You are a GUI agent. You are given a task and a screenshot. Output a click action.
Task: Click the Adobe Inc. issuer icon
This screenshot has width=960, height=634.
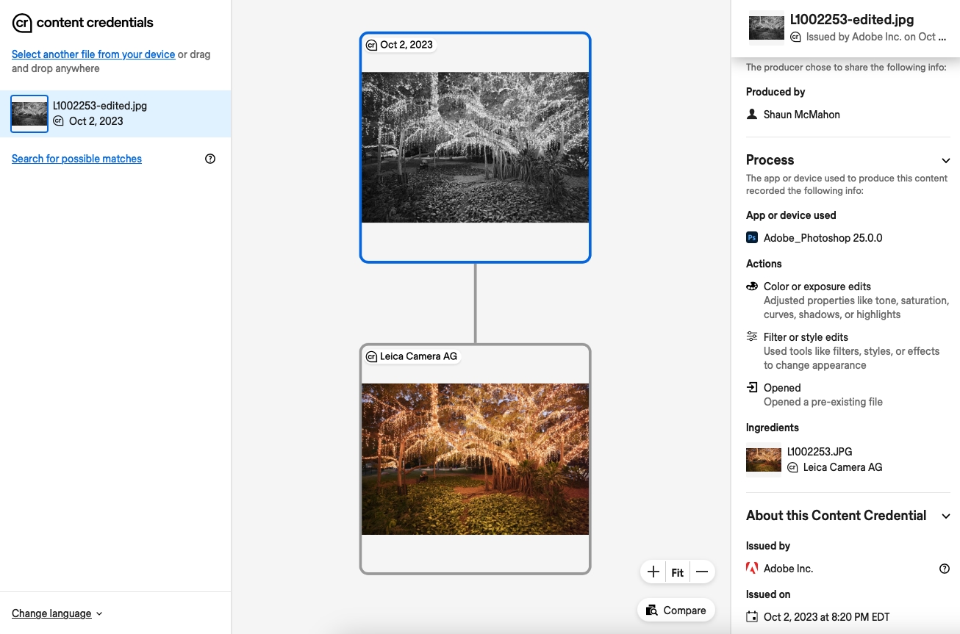click(752, 568)
